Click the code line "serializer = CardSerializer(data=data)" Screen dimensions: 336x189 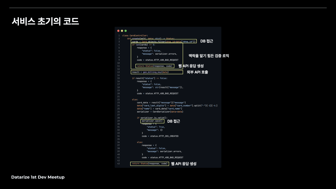(x=160, y=112)
